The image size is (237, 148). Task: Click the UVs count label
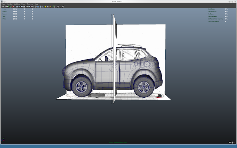point(4,19)
